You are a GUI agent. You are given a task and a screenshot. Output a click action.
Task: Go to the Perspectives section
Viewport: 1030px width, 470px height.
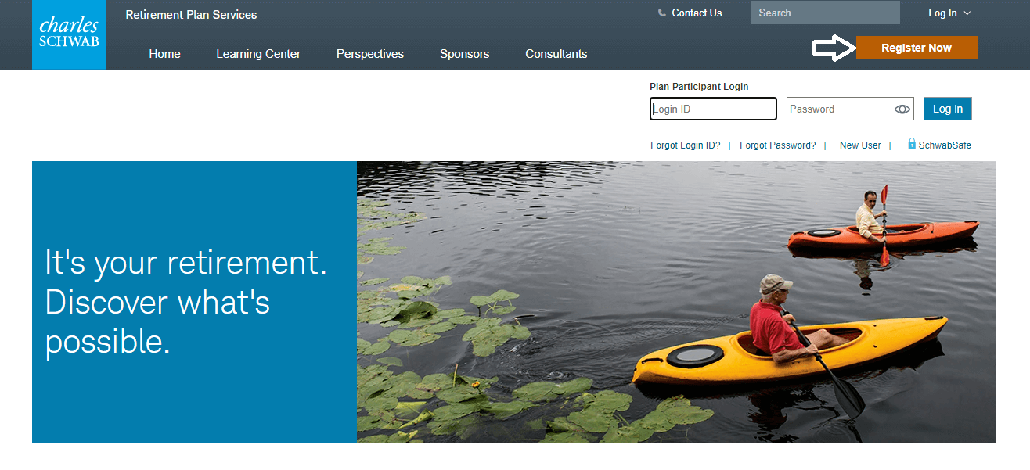tap(370, 54)
